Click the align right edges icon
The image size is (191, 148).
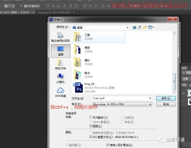[x=76, y=6]
